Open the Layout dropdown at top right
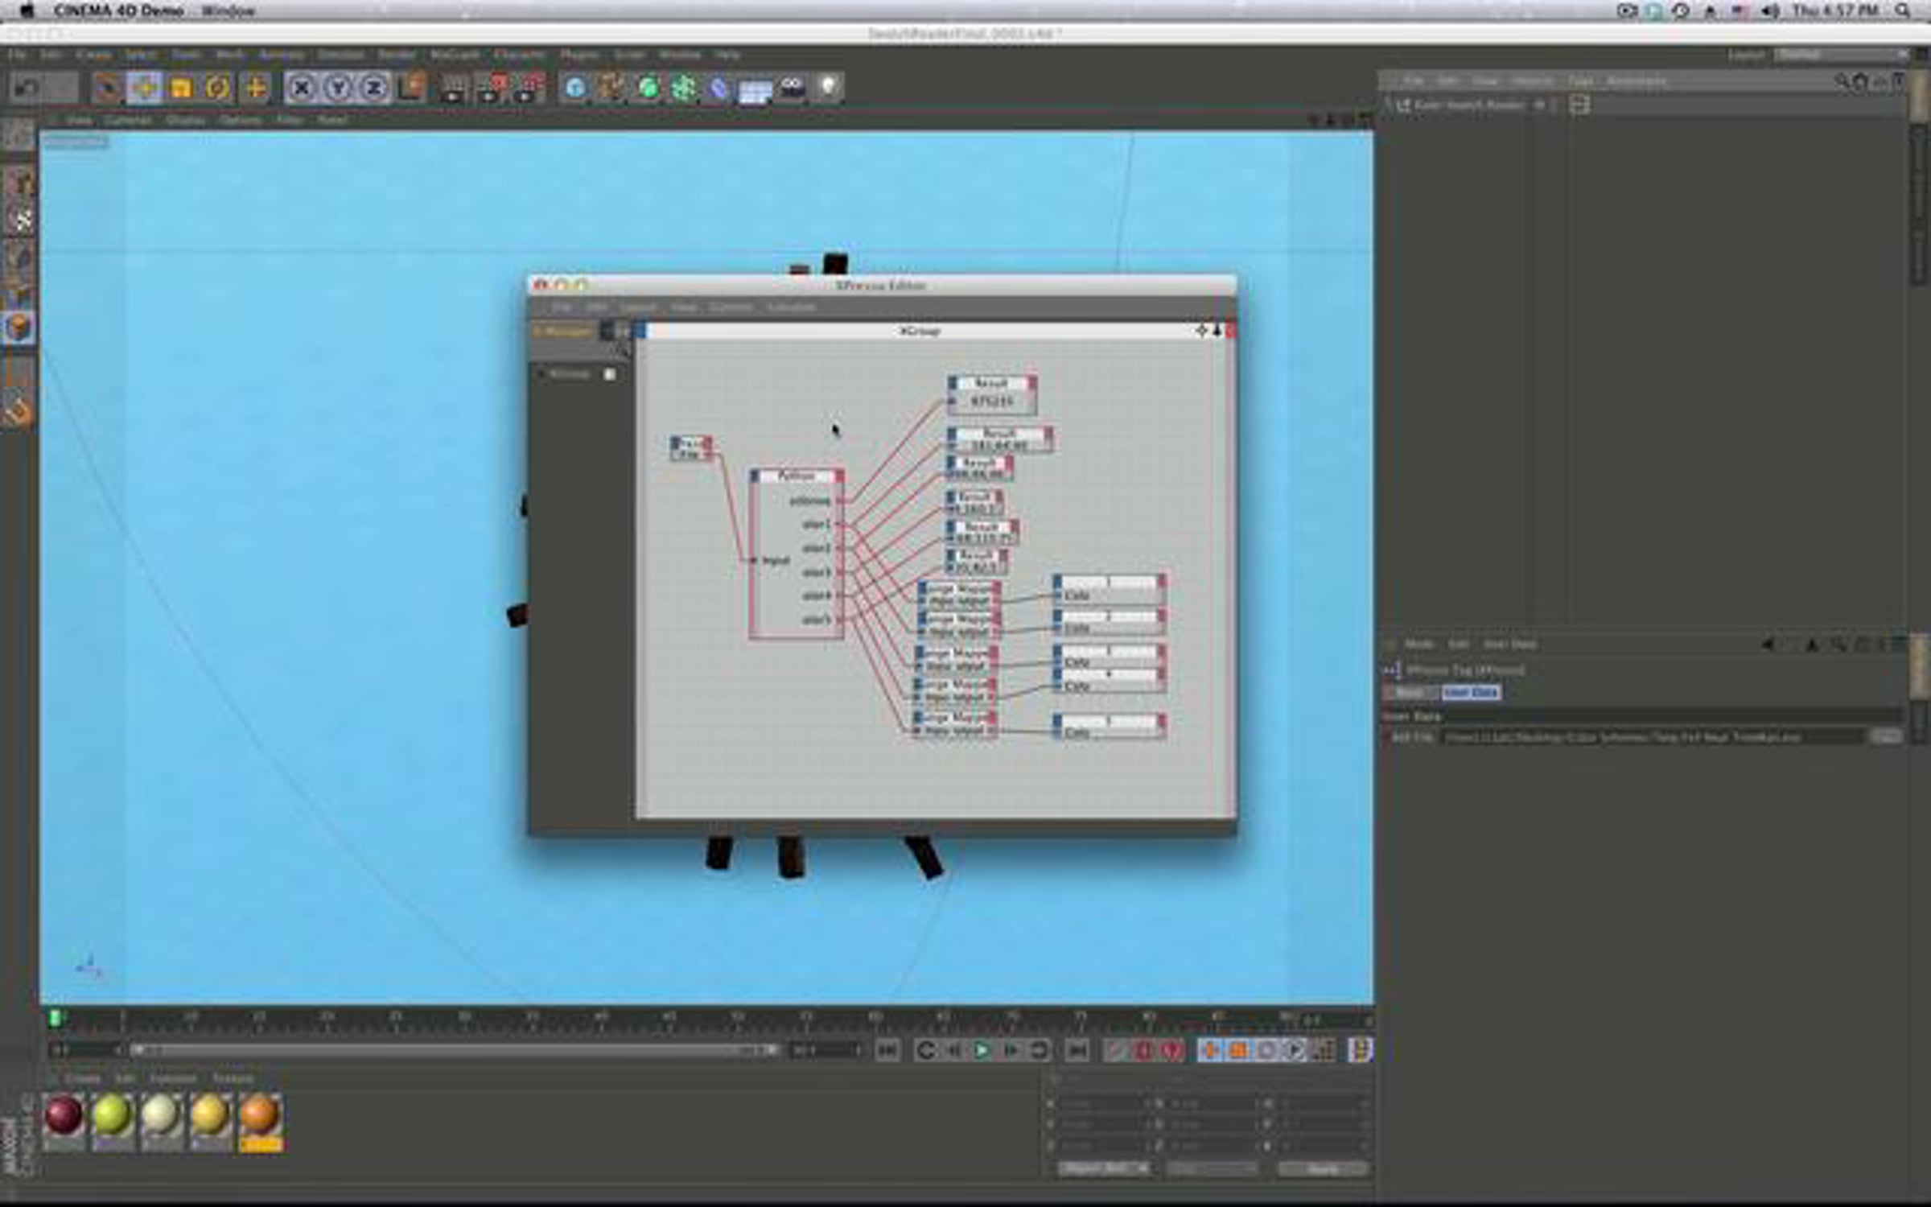1931x1207 pixels. pos(1841,55)
